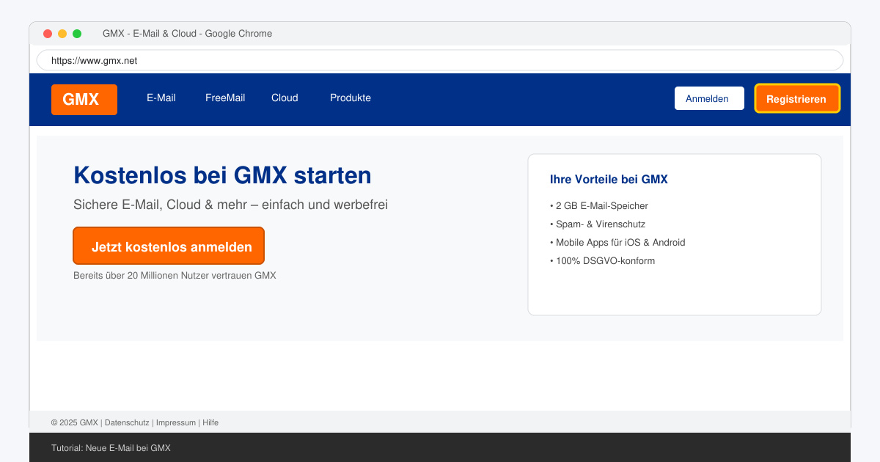Click the GMX logo
Viewport: 880px width, 462px height.
(x=84, y=100)
